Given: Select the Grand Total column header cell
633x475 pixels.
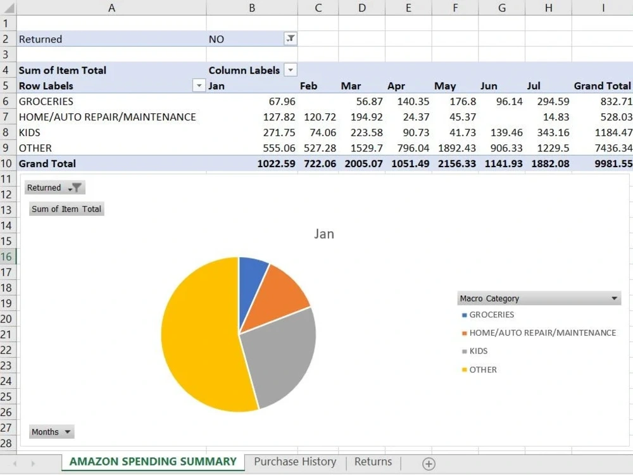Looking at the screenshot, I should [603, 85].
